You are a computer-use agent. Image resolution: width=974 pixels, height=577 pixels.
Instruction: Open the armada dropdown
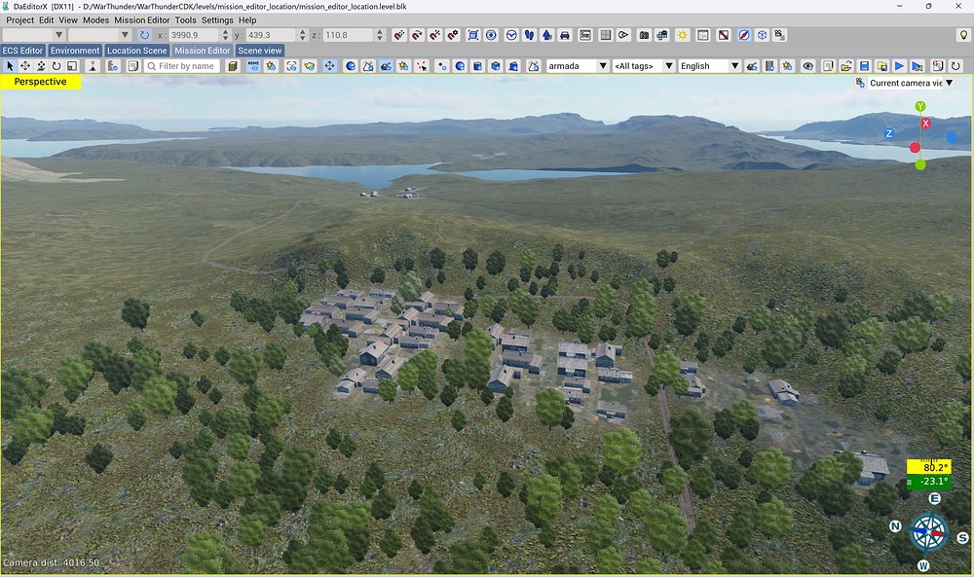click(x=577, y=66)
